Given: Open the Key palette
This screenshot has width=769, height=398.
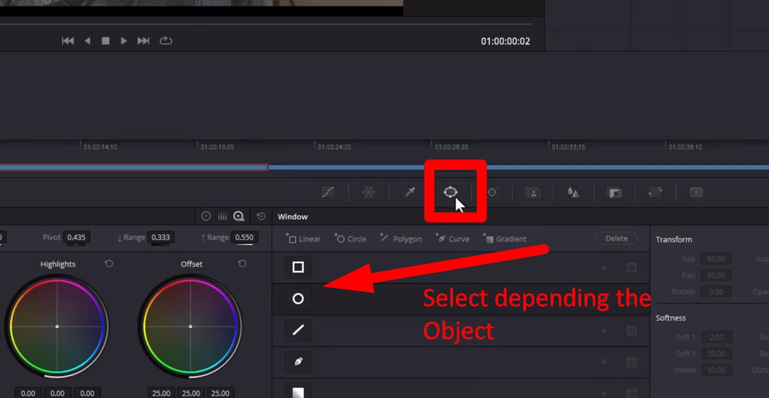Looking at the screenshot, I should 614,192.
